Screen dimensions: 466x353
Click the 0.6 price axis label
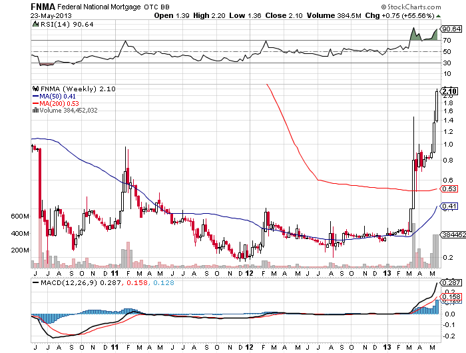click(448, 180)
